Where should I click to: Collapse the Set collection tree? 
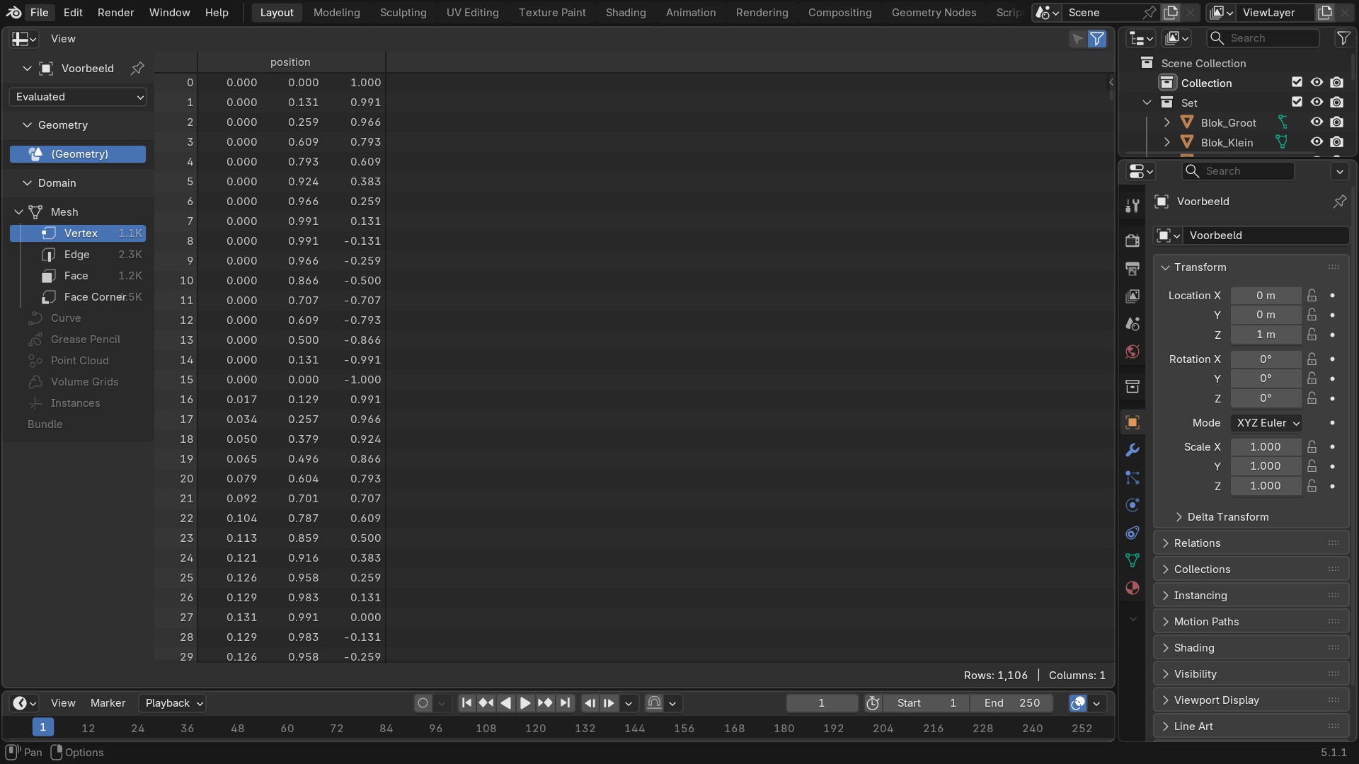pyautogui.click(x=1147, y=103)
